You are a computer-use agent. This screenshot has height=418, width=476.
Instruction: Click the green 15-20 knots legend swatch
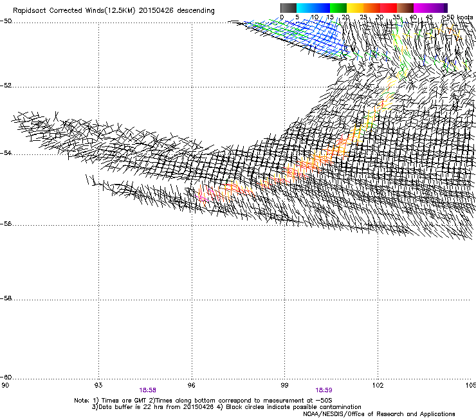(338, 8)
